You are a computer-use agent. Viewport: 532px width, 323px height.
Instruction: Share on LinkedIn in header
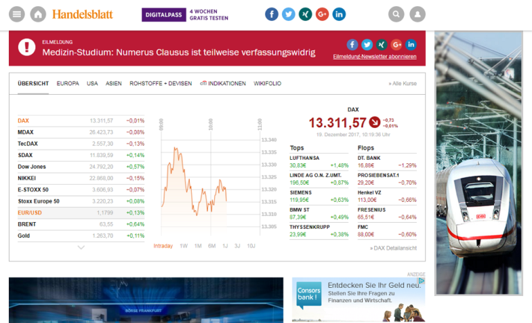pyautogui.click(x=339, y=15)
